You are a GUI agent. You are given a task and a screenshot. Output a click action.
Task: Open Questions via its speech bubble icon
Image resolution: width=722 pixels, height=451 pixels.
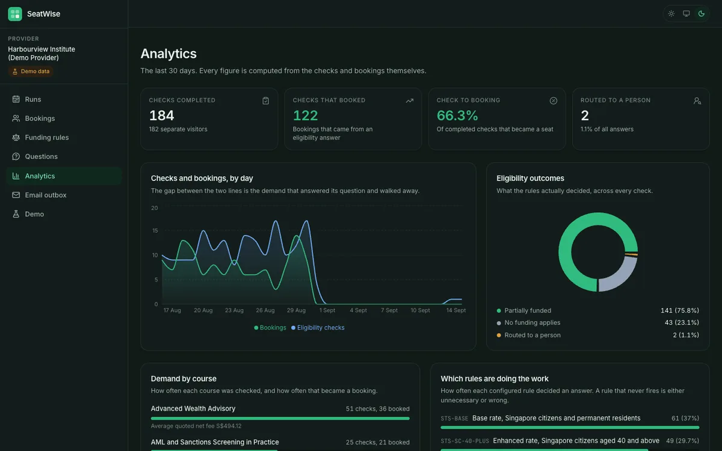16,156
